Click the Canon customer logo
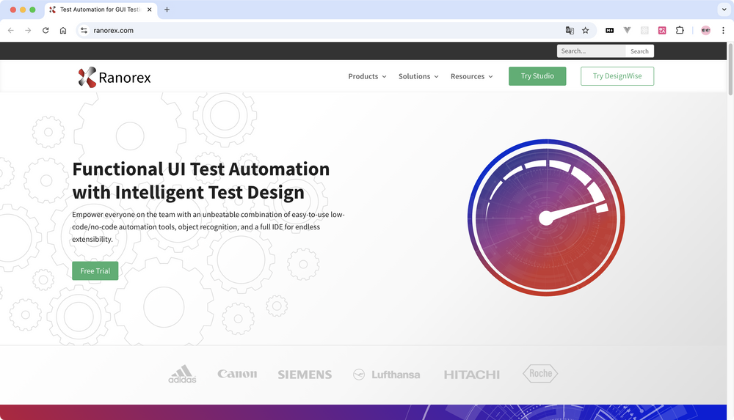Image resolution: width=734 pixels, height=420 pixels. pyautogui.click(x=237, y=374)
